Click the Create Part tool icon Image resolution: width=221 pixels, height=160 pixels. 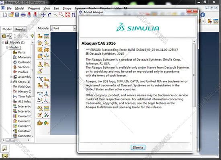coord(40,36)
